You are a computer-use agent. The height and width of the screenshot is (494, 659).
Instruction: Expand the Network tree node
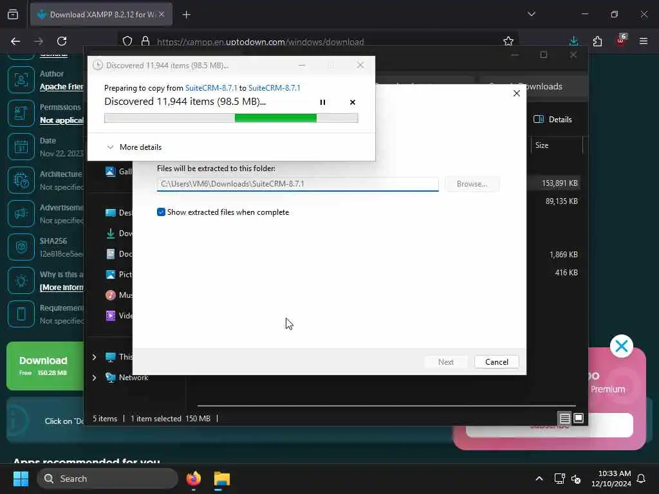pos(94,378)
